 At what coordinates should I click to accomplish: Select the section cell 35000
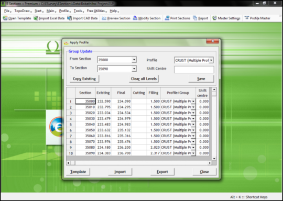(x=85, y=102)
